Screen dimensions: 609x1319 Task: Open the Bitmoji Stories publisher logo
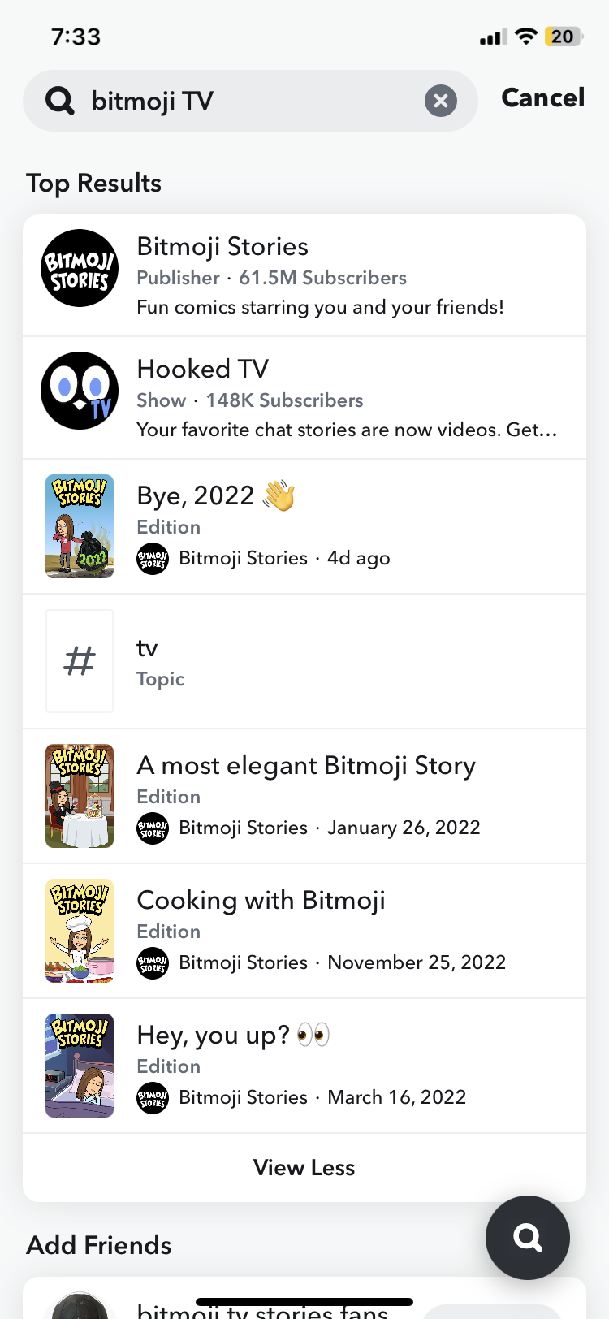coord(80,268)
